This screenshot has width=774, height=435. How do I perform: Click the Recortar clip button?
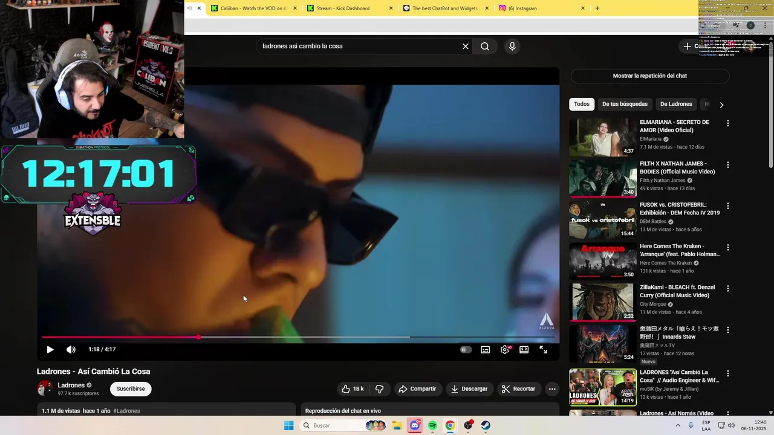[x=519, y=389]
